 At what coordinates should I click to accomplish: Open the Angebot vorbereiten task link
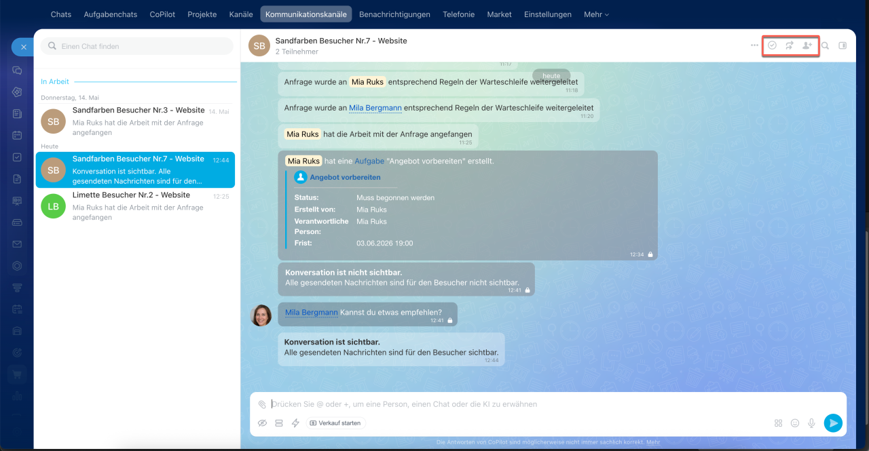pos(345,177)
